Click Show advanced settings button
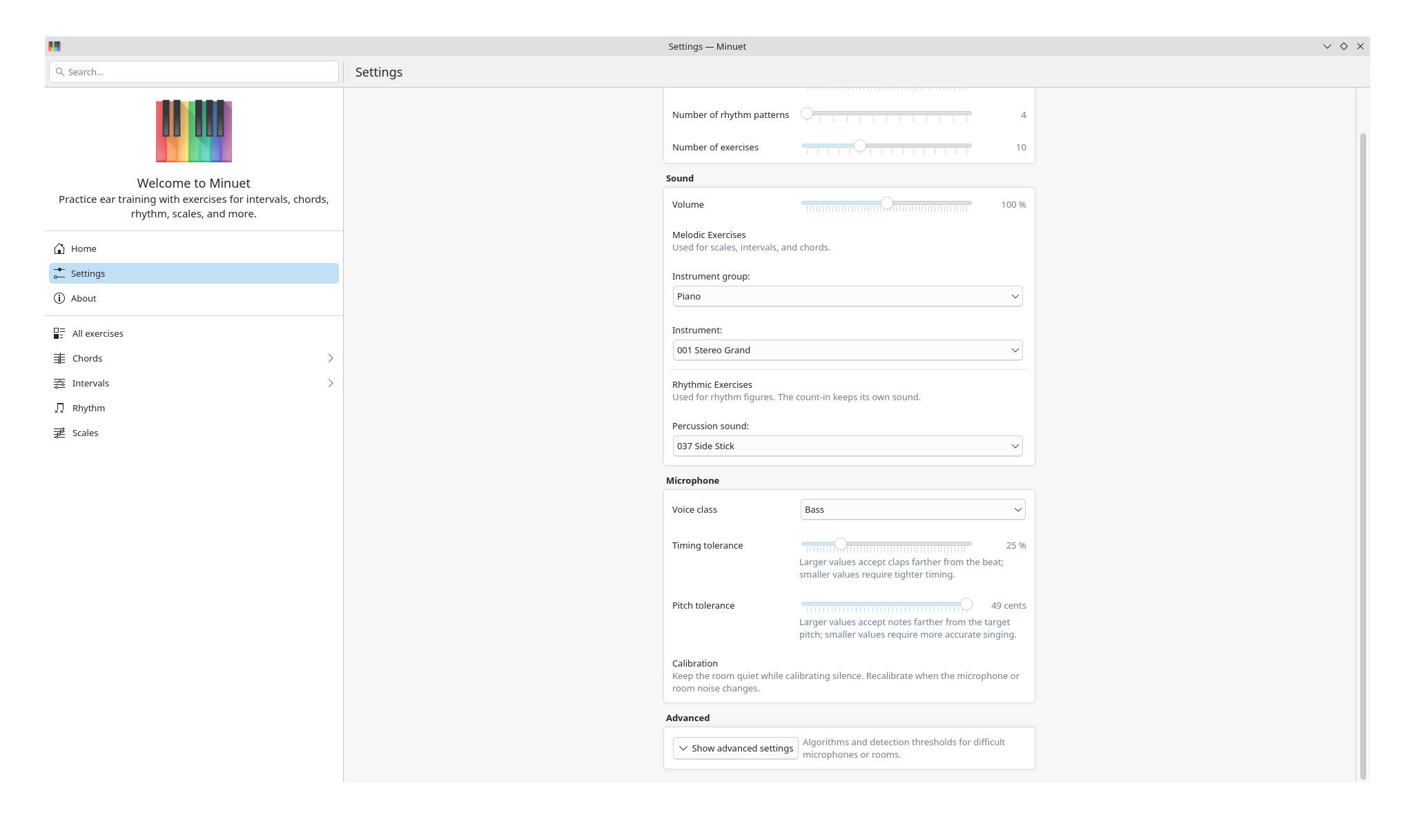Image resolution: width=1415 pixels, height=835 pixels. [736, 748]
